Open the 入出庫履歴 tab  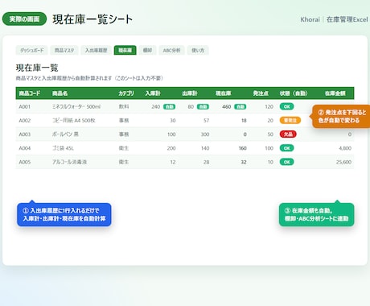pyautogui.click(x=96, y=50)
